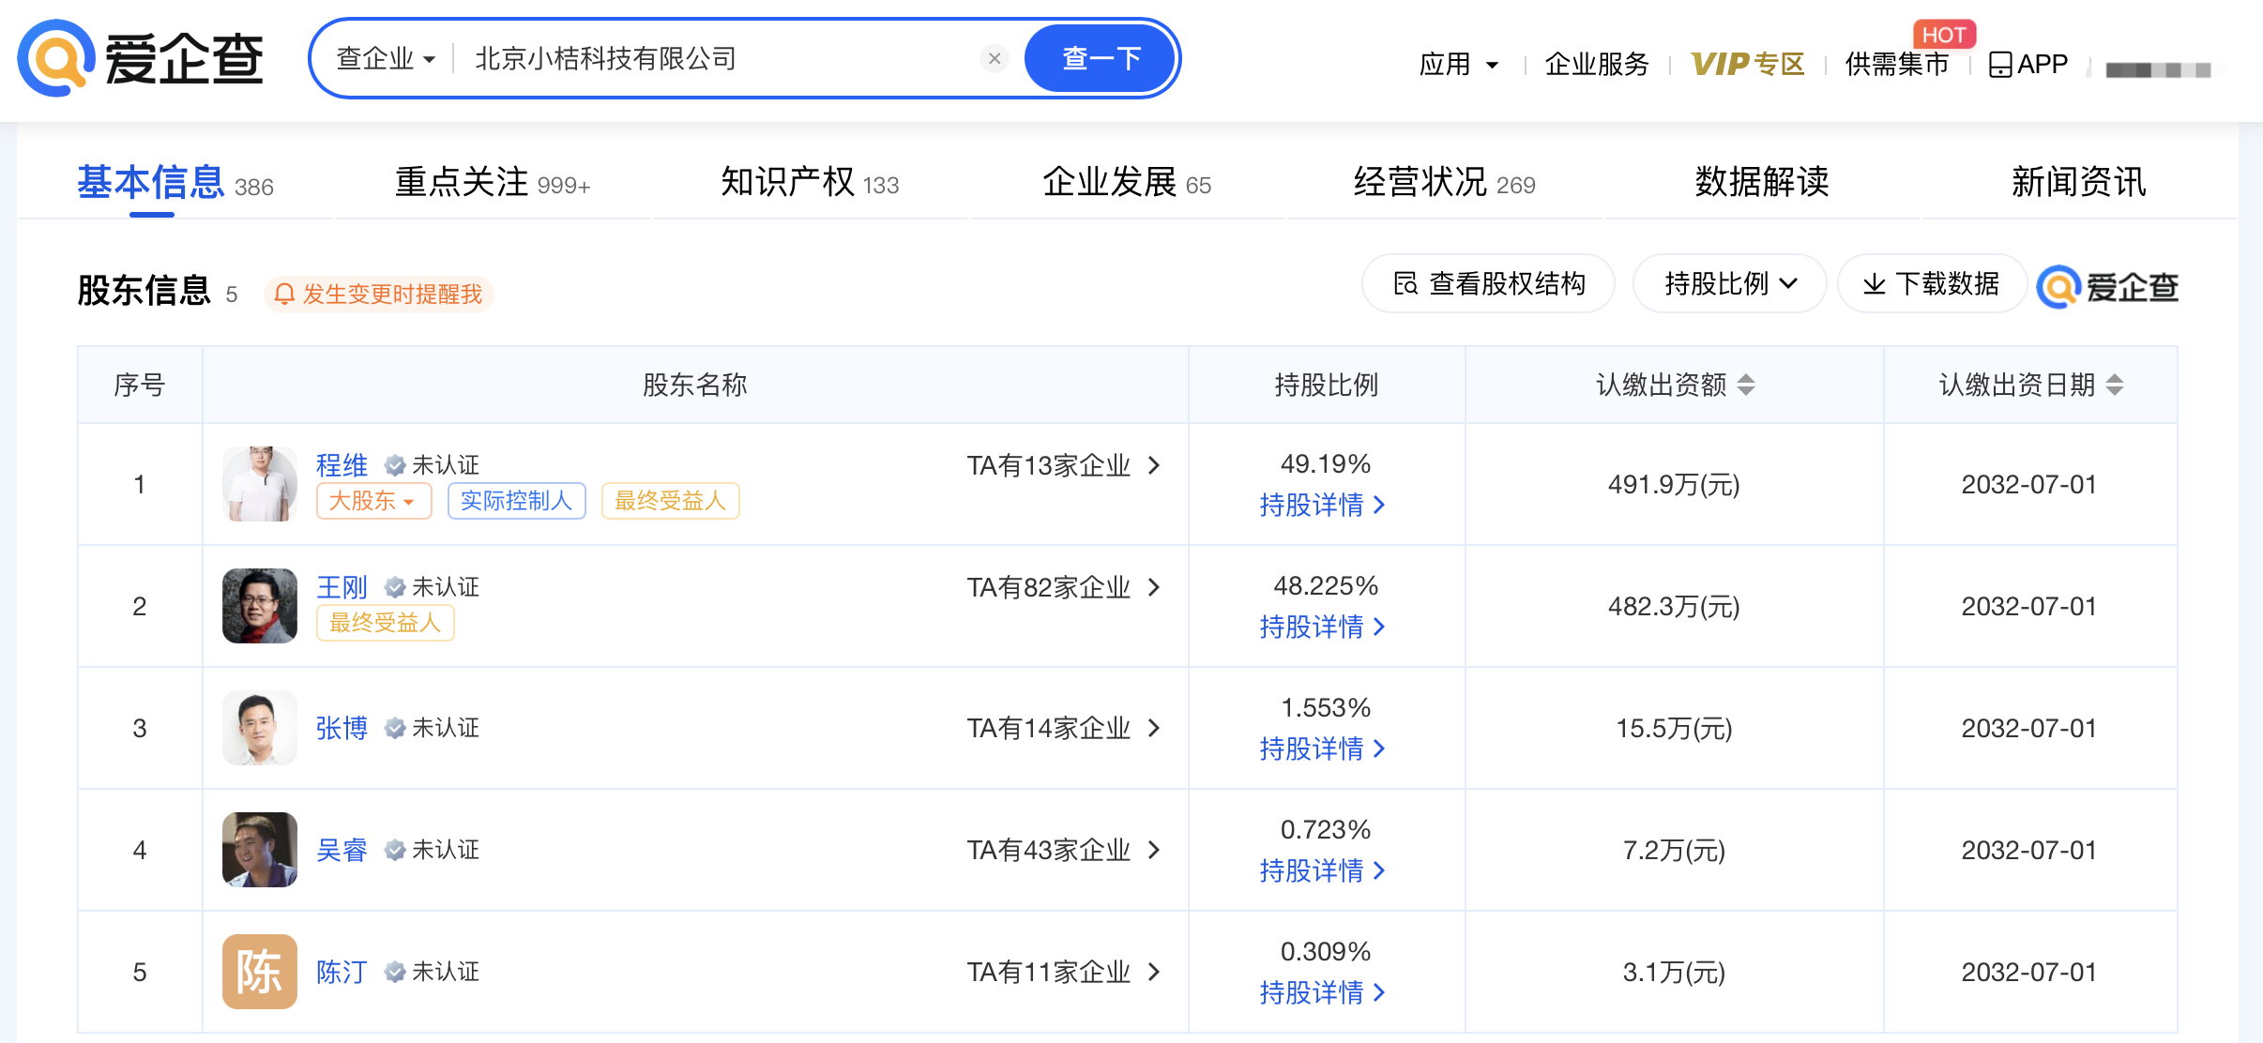Click the bell 发生变更时提醒我 reminder
This screenshot has height=1043, width=2263.
[378, 294]
